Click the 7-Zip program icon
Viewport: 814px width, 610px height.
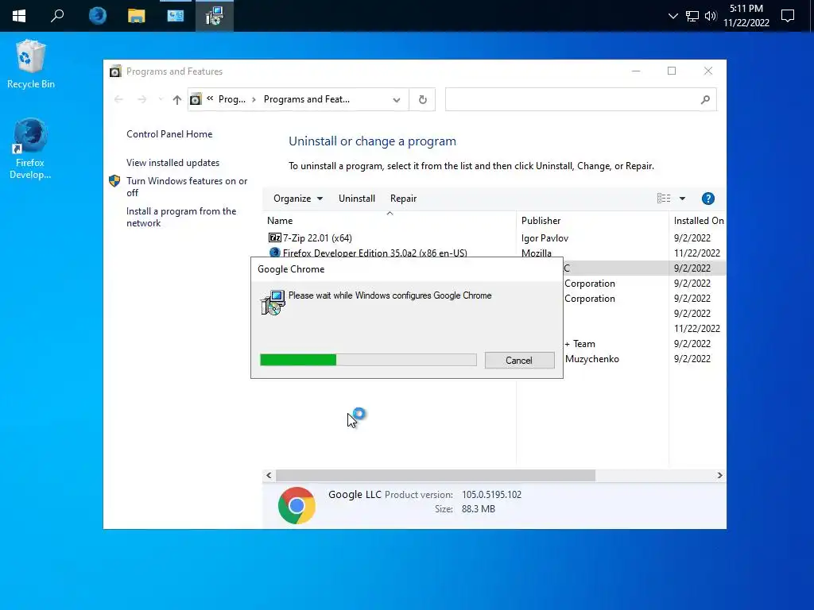(x=274, y=237)
